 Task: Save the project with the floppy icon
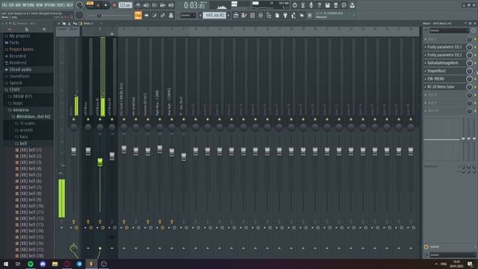click(x=327, y=5)
